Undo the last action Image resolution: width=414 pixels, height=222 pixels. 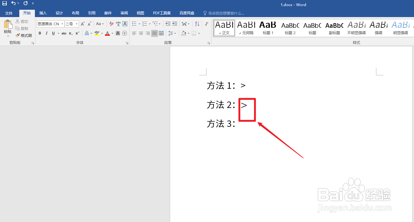[x=13, y=3]
